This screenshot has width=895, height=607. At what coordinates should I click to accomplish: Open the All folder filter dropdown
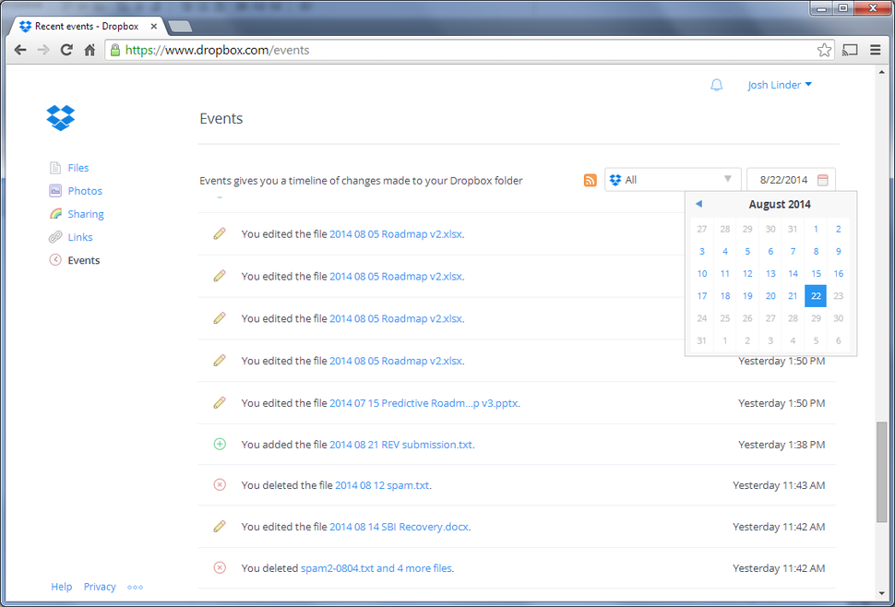(x=673, y=179)
